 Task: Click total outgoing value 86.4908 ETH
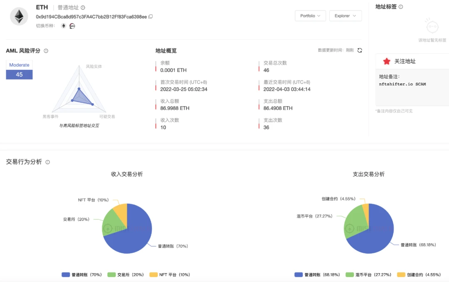(x=278, y=108)
